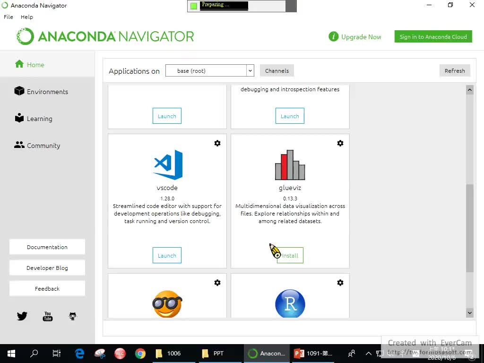Open Windows taskbar search
This screenshot has height=363, width=484.
pyautogui.click(x=34, y=354)
